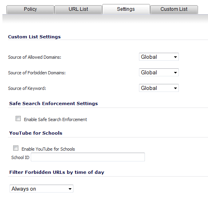Click the School ID label text

[x=20, y=157]
